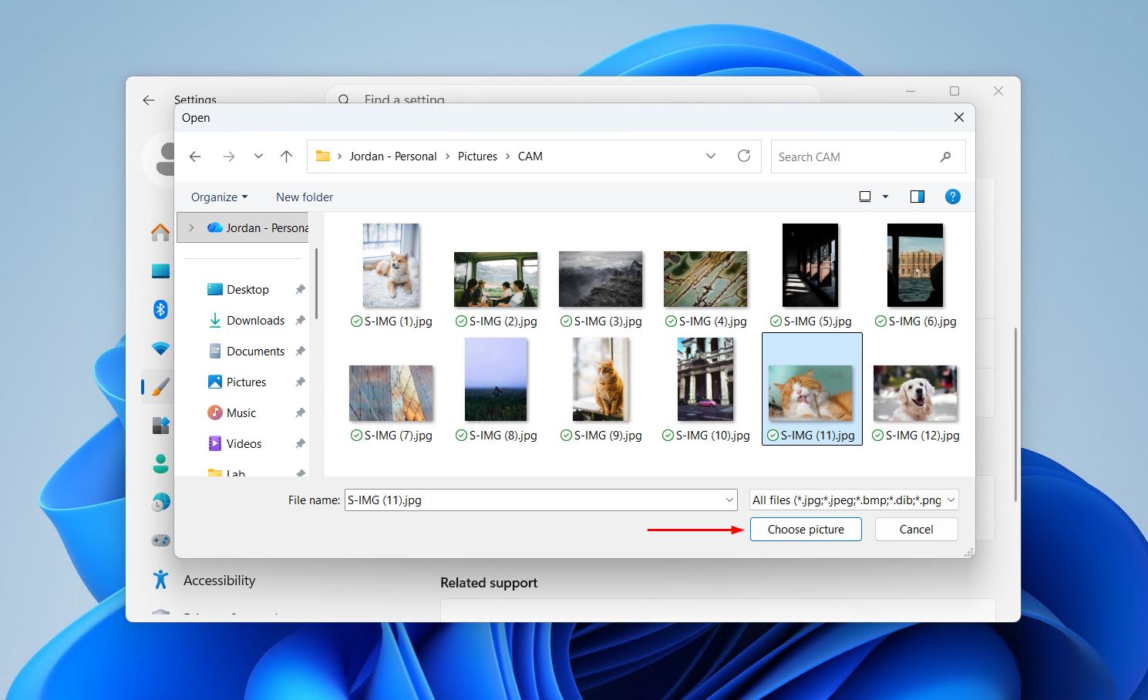Click the pin icon next to Music

300,413
